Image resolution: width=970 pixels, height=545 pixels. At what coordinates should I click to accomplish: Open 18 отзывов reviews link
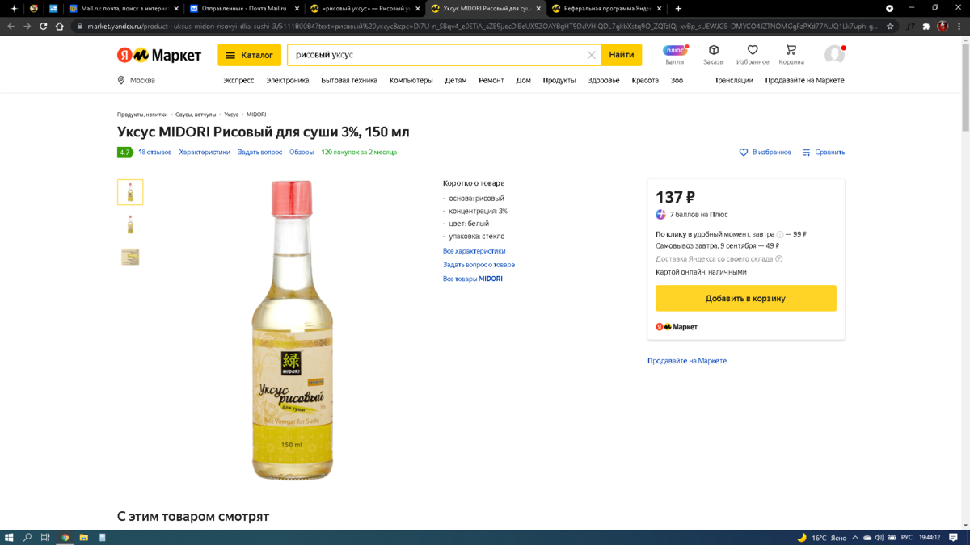[x=155, y=152]
